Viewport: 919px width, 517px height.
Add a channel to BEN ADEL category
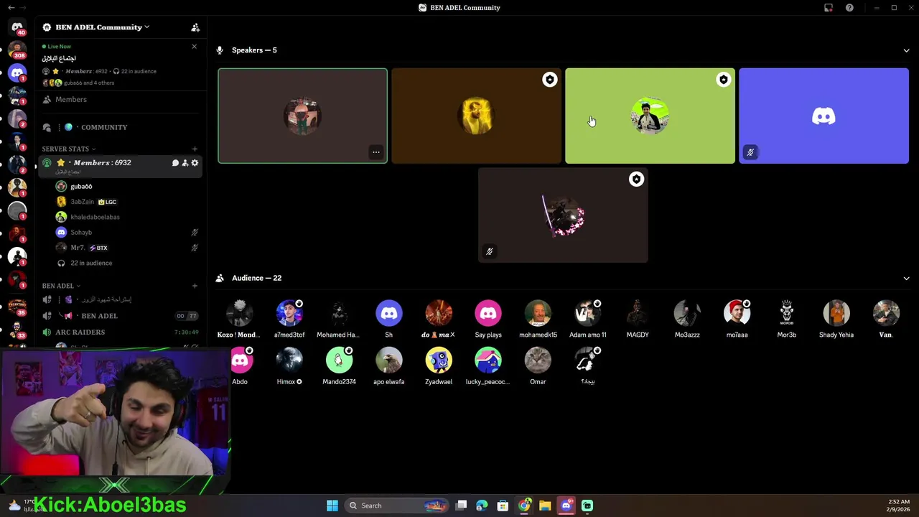point(195,286)
